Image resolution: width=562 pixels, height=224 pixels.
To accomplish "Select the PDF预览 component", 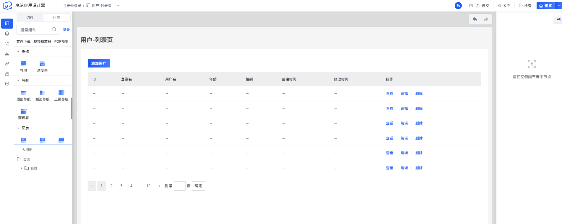I will click(x=61, y=42).
